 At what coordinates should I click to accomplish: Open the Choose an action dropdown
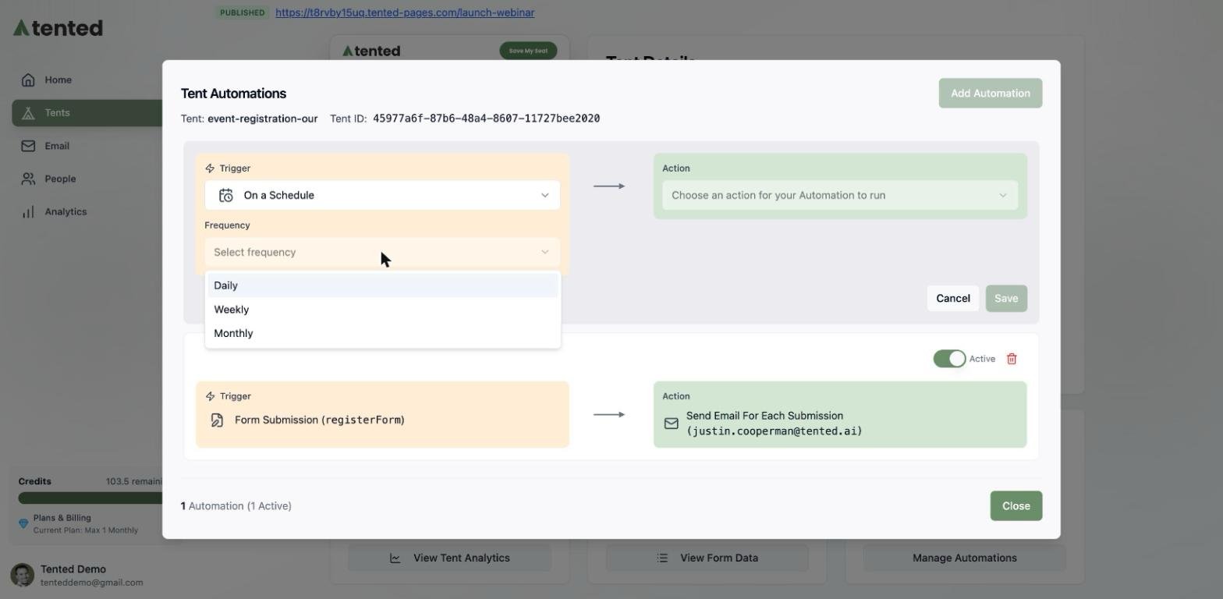[x=840, y=195]
